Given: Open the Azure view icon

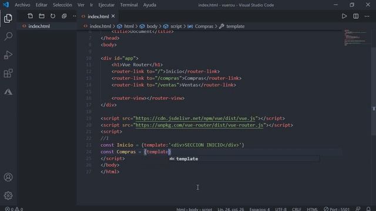Looking at the screenshot, I should coord(8,91).
